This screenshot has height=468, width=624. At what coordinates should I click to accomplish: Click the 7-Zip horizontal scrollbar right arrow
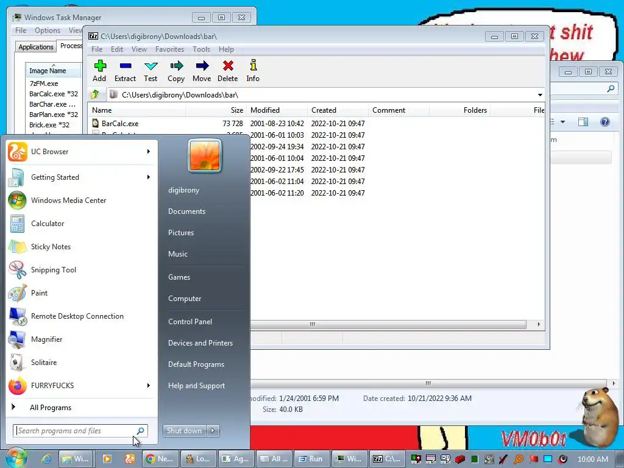[x=539, y=324]
